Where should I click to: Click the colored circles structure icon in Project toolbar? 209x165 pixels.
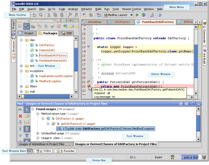(59, 26)
